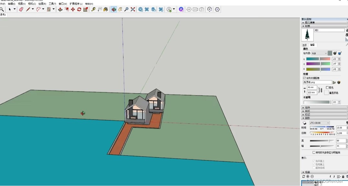The image size is (348, 186).
Task: Toggle the use texture image checkbox
Action: tap(304, 78)
